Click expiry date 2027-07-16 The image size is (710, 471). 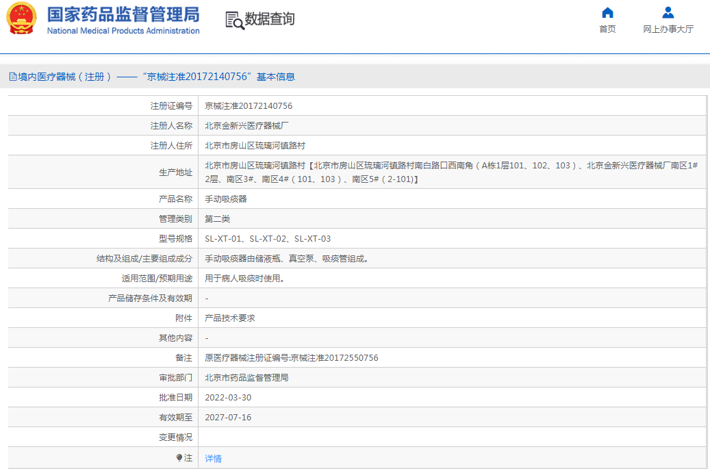pyautogui.click(x=228, y=418)
